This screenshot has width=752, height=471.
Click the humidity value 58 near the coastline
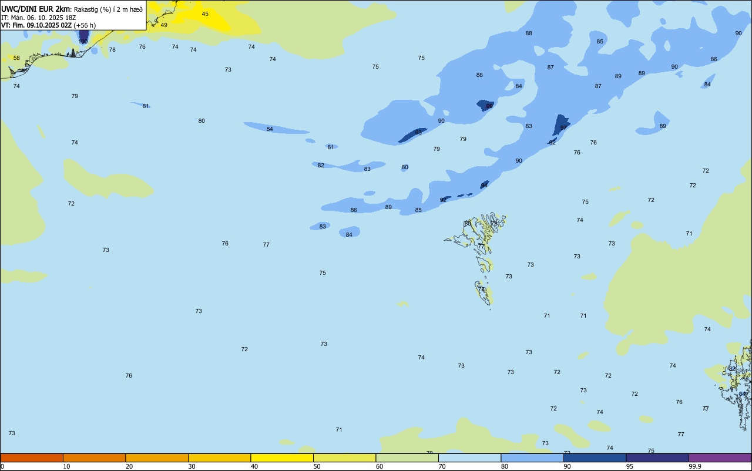point(16,58)
